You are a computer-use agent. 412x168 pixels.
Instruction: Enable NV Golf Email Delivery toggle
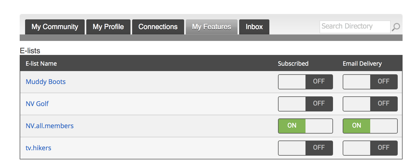370,104
